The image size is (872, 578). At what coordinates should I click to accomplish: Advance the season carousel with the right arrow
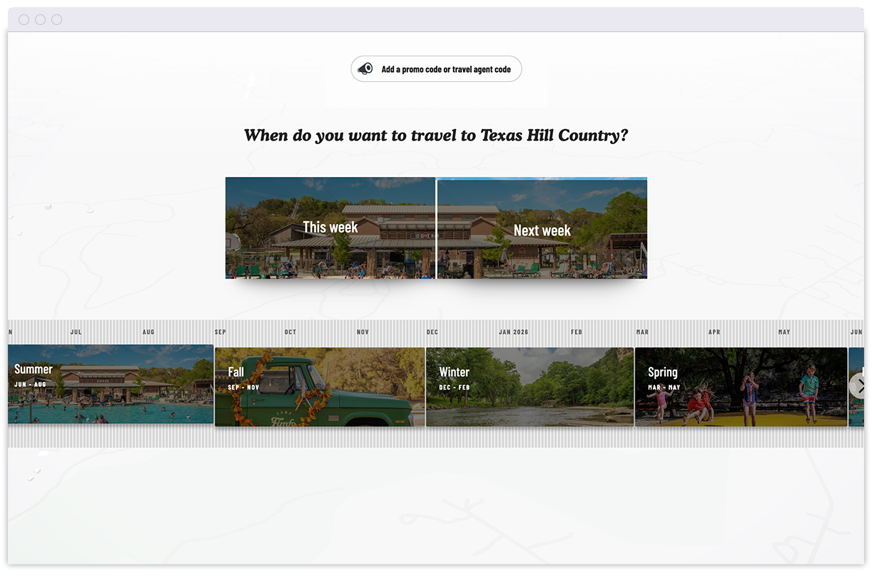(x=859, y=386)
